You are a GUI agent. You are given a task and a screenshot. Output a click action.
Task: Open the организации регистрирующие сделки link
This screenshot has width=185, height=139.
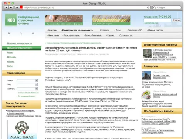(x=24, y=116)
